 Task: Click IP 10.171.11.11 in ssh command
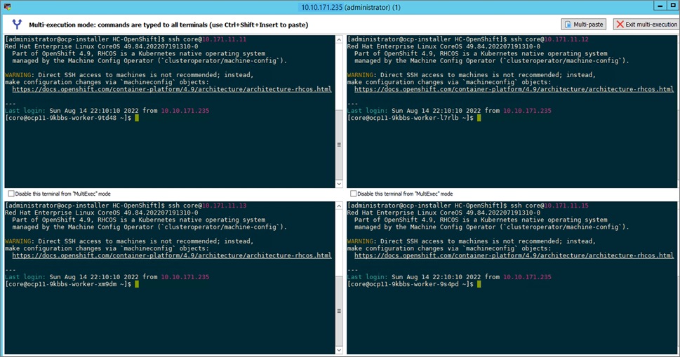[x=224, y=39]
